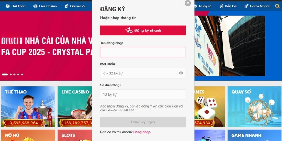The height and width of the screenshot is (141, 282).
Task: Click the Đăng ký ngay button
Action: [143, 122]
